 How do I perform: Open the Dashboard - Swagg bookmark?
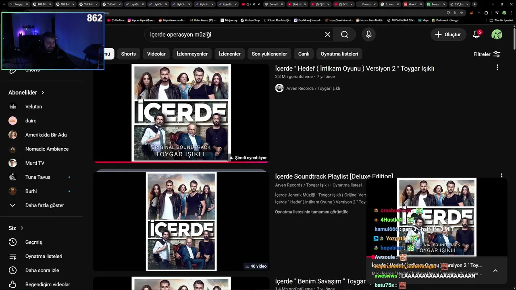pyautogui.click(x=445, y=20)
